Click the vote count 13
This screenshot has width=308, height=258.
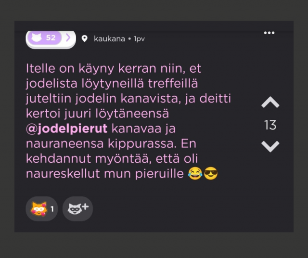click(x=270, y=125)
